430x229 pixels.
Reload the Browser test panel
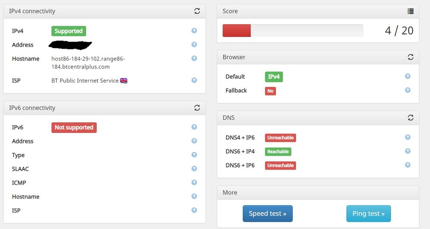[411, 57]
